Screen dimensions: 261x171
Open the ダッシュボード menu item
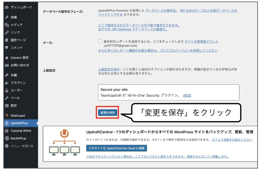[21, 7]
